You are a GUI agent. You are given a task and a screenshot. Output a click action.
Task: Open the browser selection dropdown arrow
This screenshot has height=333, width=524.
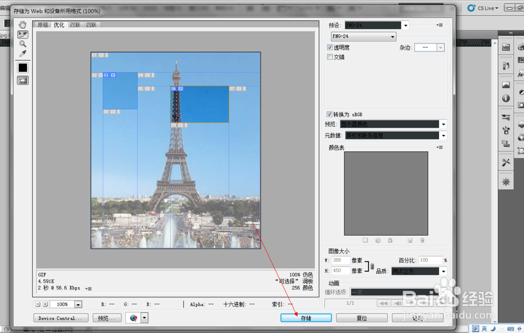[x=145, y=318]
